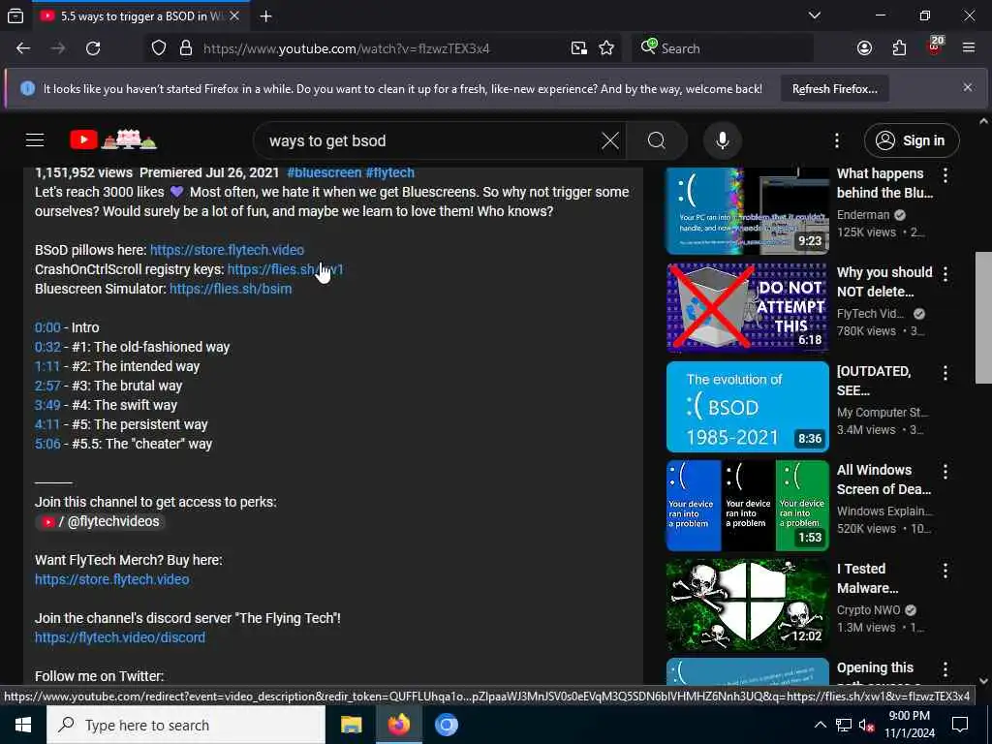Jump to 0:00 Intro timestamp
Viewport: 992px width, 744px height.
47,327
